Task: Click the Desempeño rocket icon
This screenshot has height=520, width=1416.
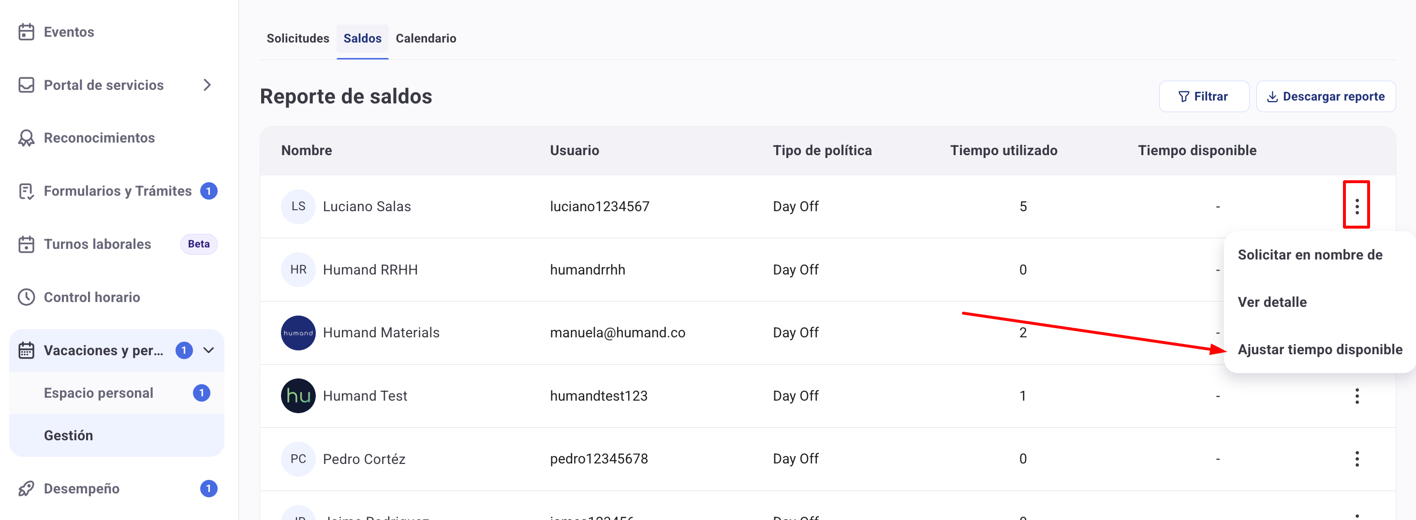Action: click(26, 488)
